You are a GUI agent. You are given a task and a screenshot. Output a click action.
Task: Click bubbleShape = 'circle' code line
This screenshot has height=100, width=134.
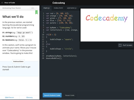tap(62, 49)
